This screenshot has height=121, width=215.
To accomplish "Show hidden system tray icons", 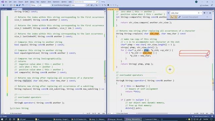I will [186, 119].
